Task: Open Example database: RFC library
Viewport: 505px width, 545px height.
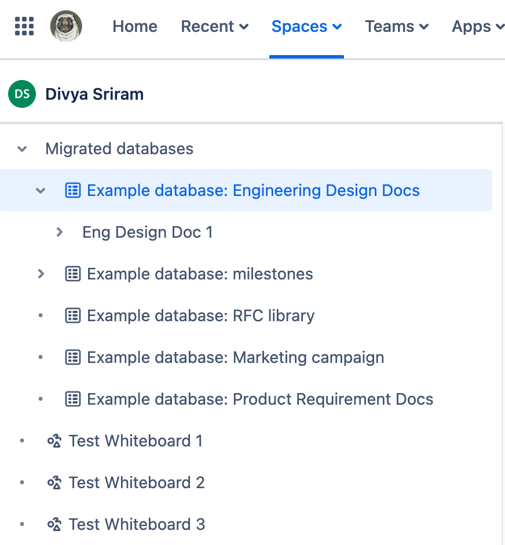Action: coord(200,315)
